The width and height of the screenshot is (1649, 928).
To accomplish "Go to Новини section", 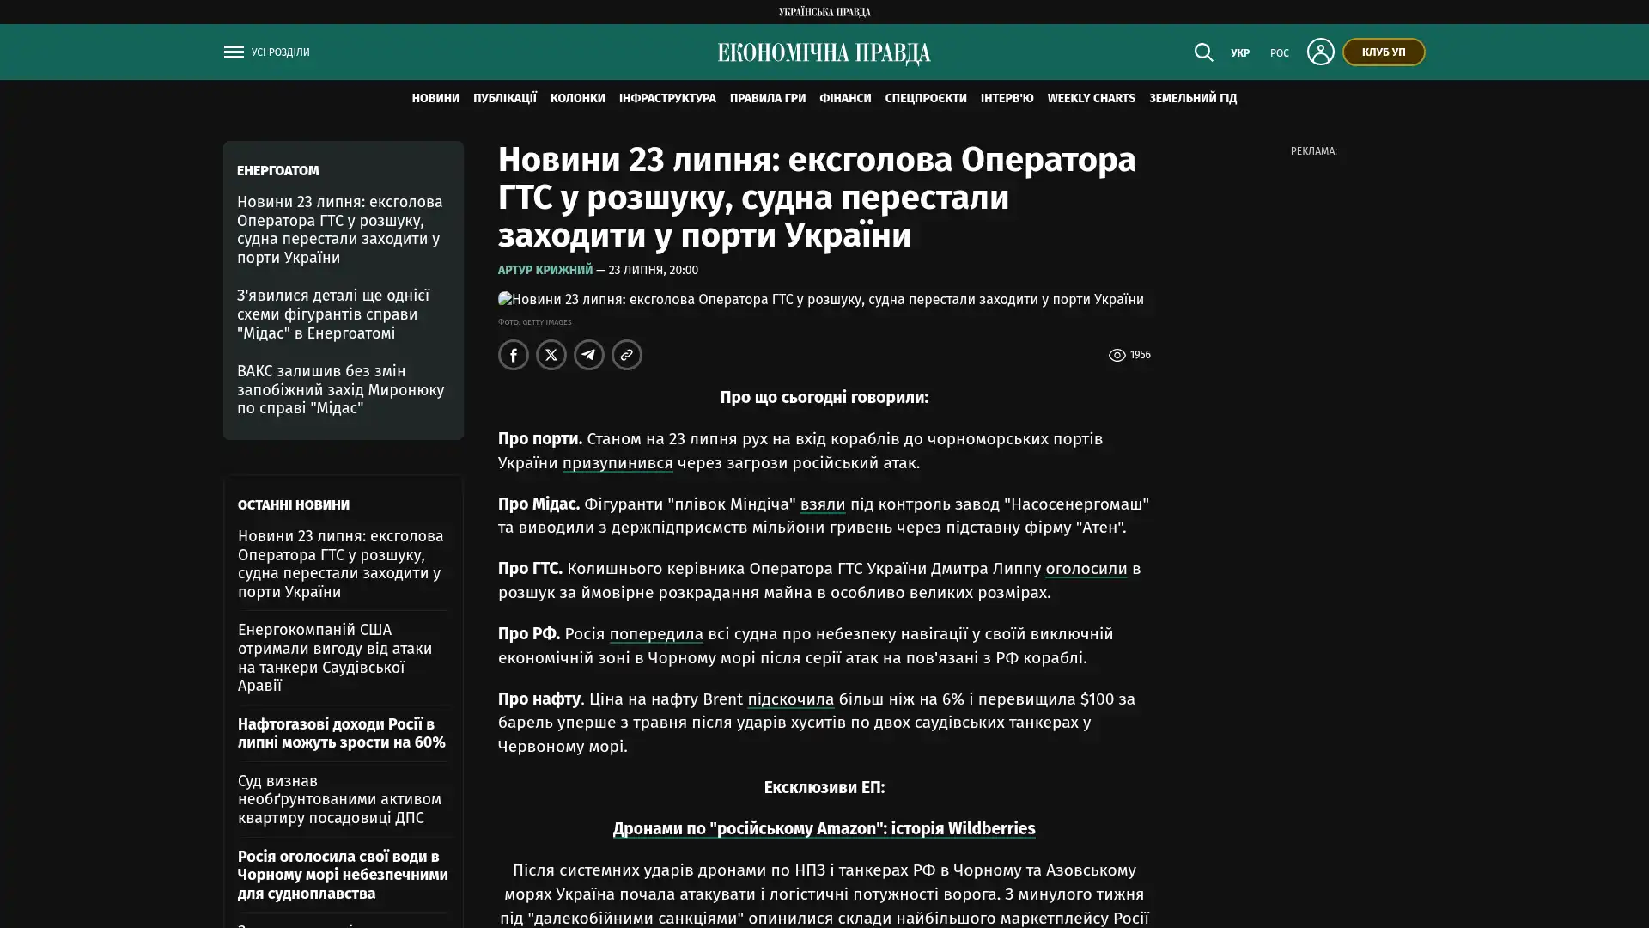I will coord(435,99).
